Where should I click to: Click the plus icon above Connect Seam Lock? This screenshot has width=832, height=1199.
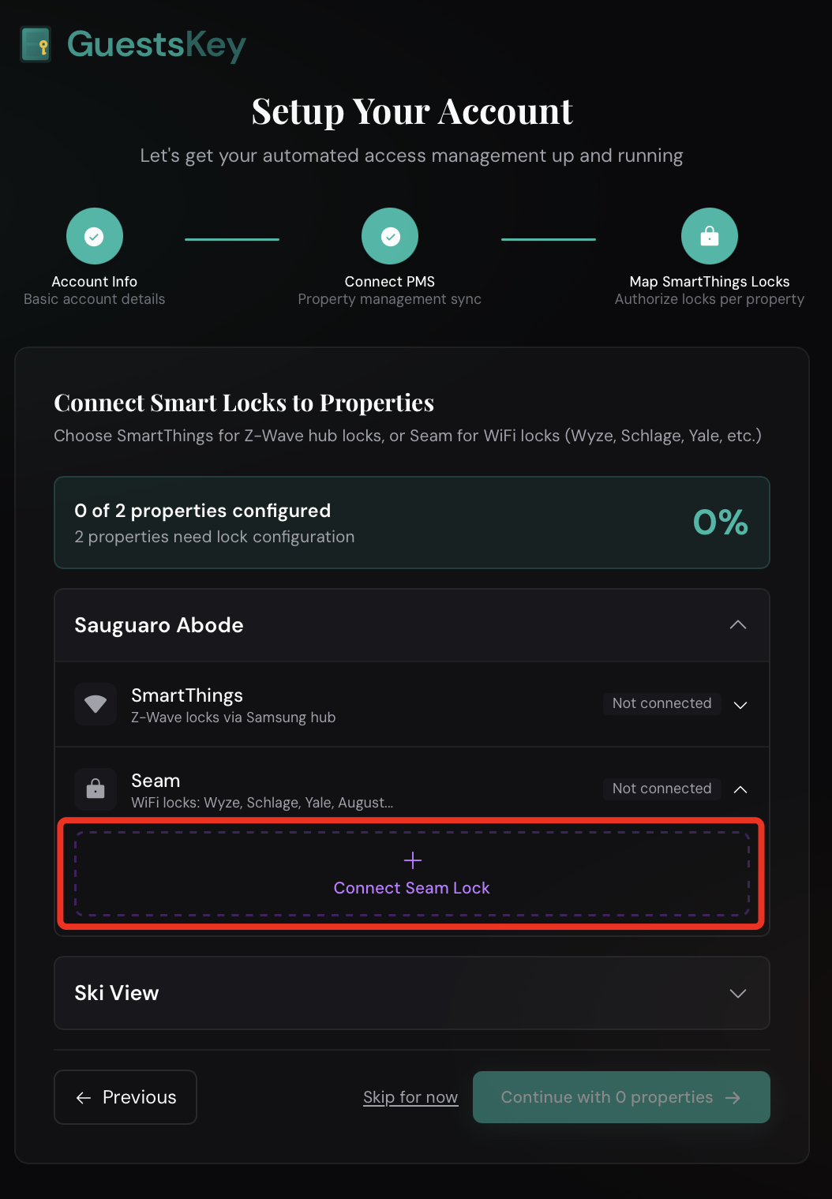point(412,860)
